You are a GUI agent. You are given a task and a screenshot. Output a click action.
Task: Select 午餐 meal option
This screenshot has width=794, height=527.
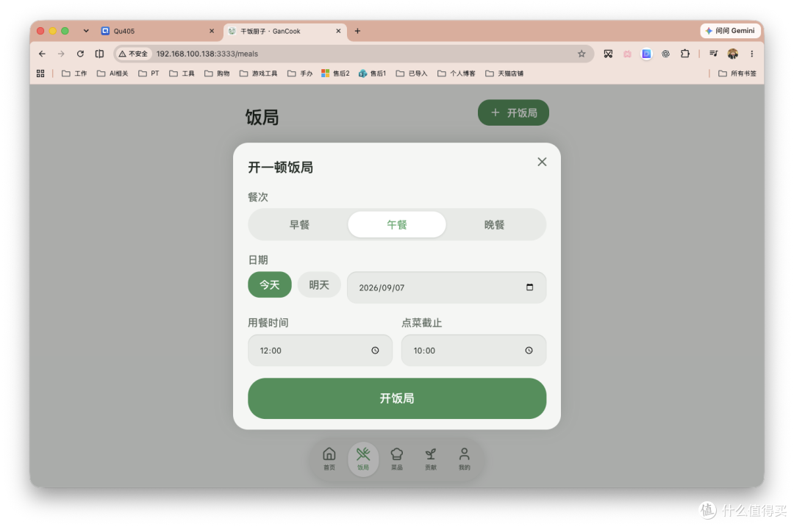pos(396,224)
